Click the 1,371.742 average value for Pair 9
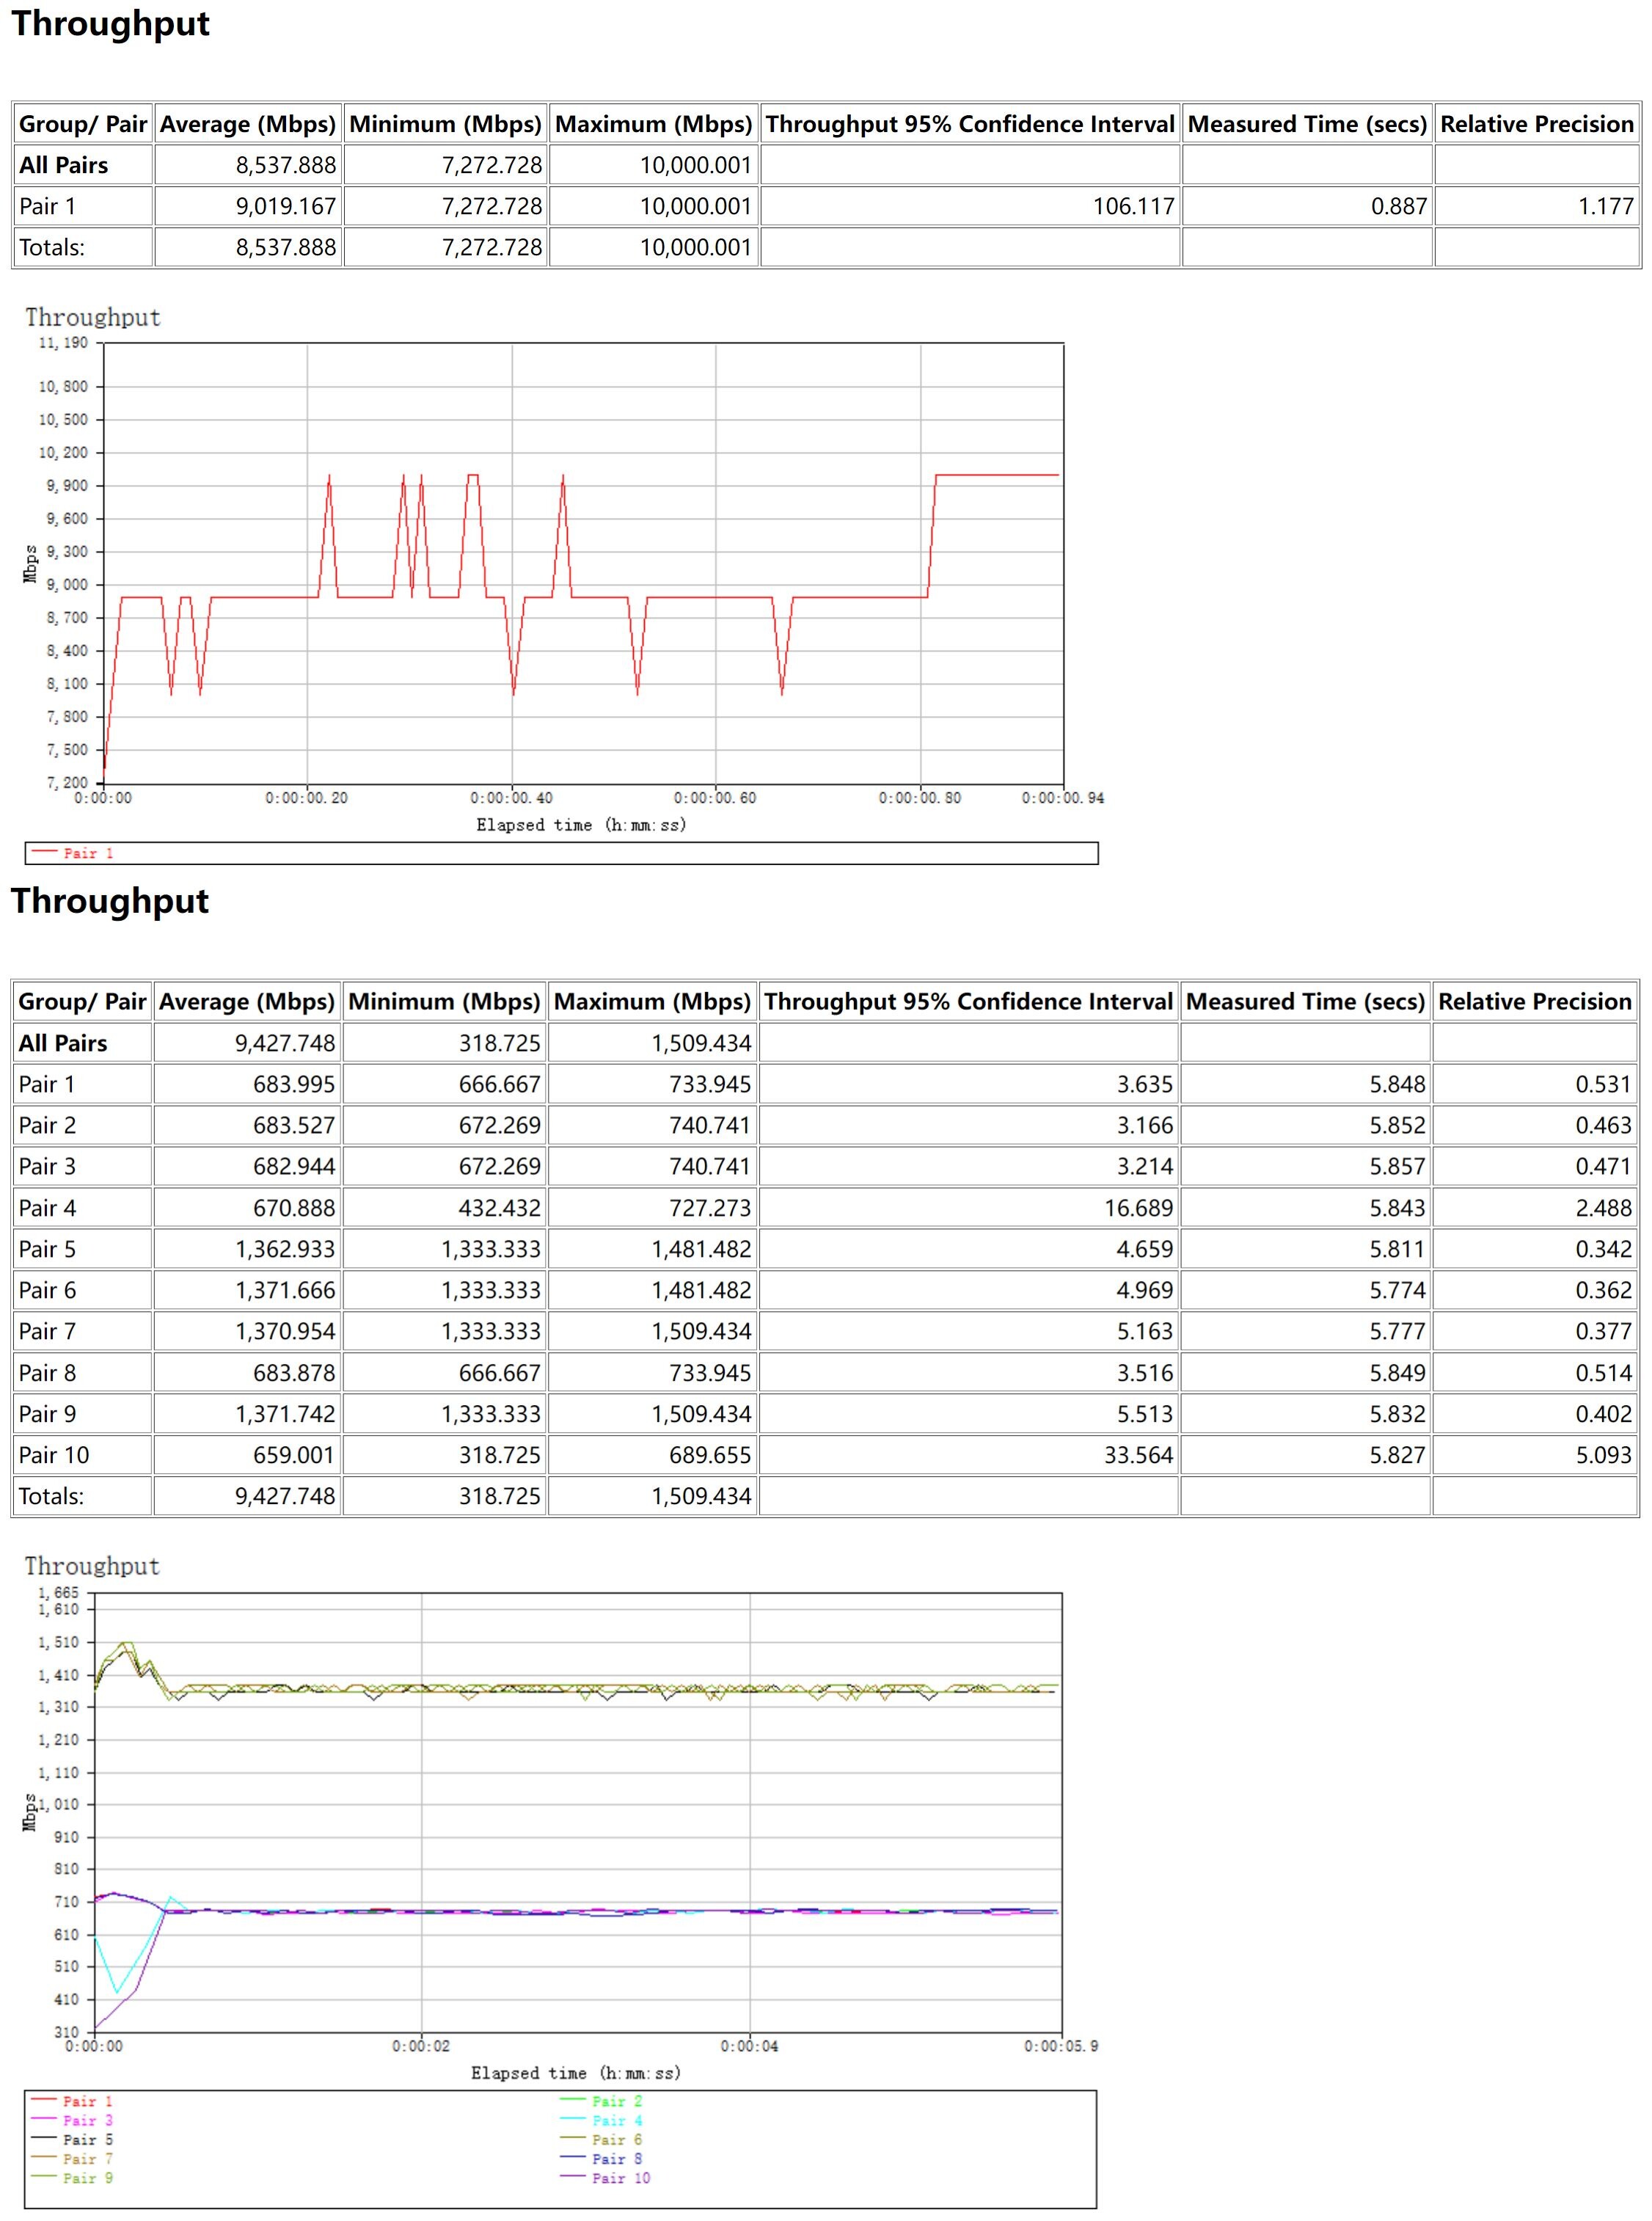 pyautogui.click(x=285, y=1414)
